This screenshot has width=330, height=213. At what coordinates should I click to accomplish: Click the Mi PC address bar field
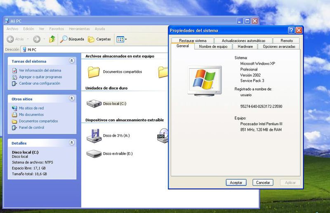[x=95, y=50]
